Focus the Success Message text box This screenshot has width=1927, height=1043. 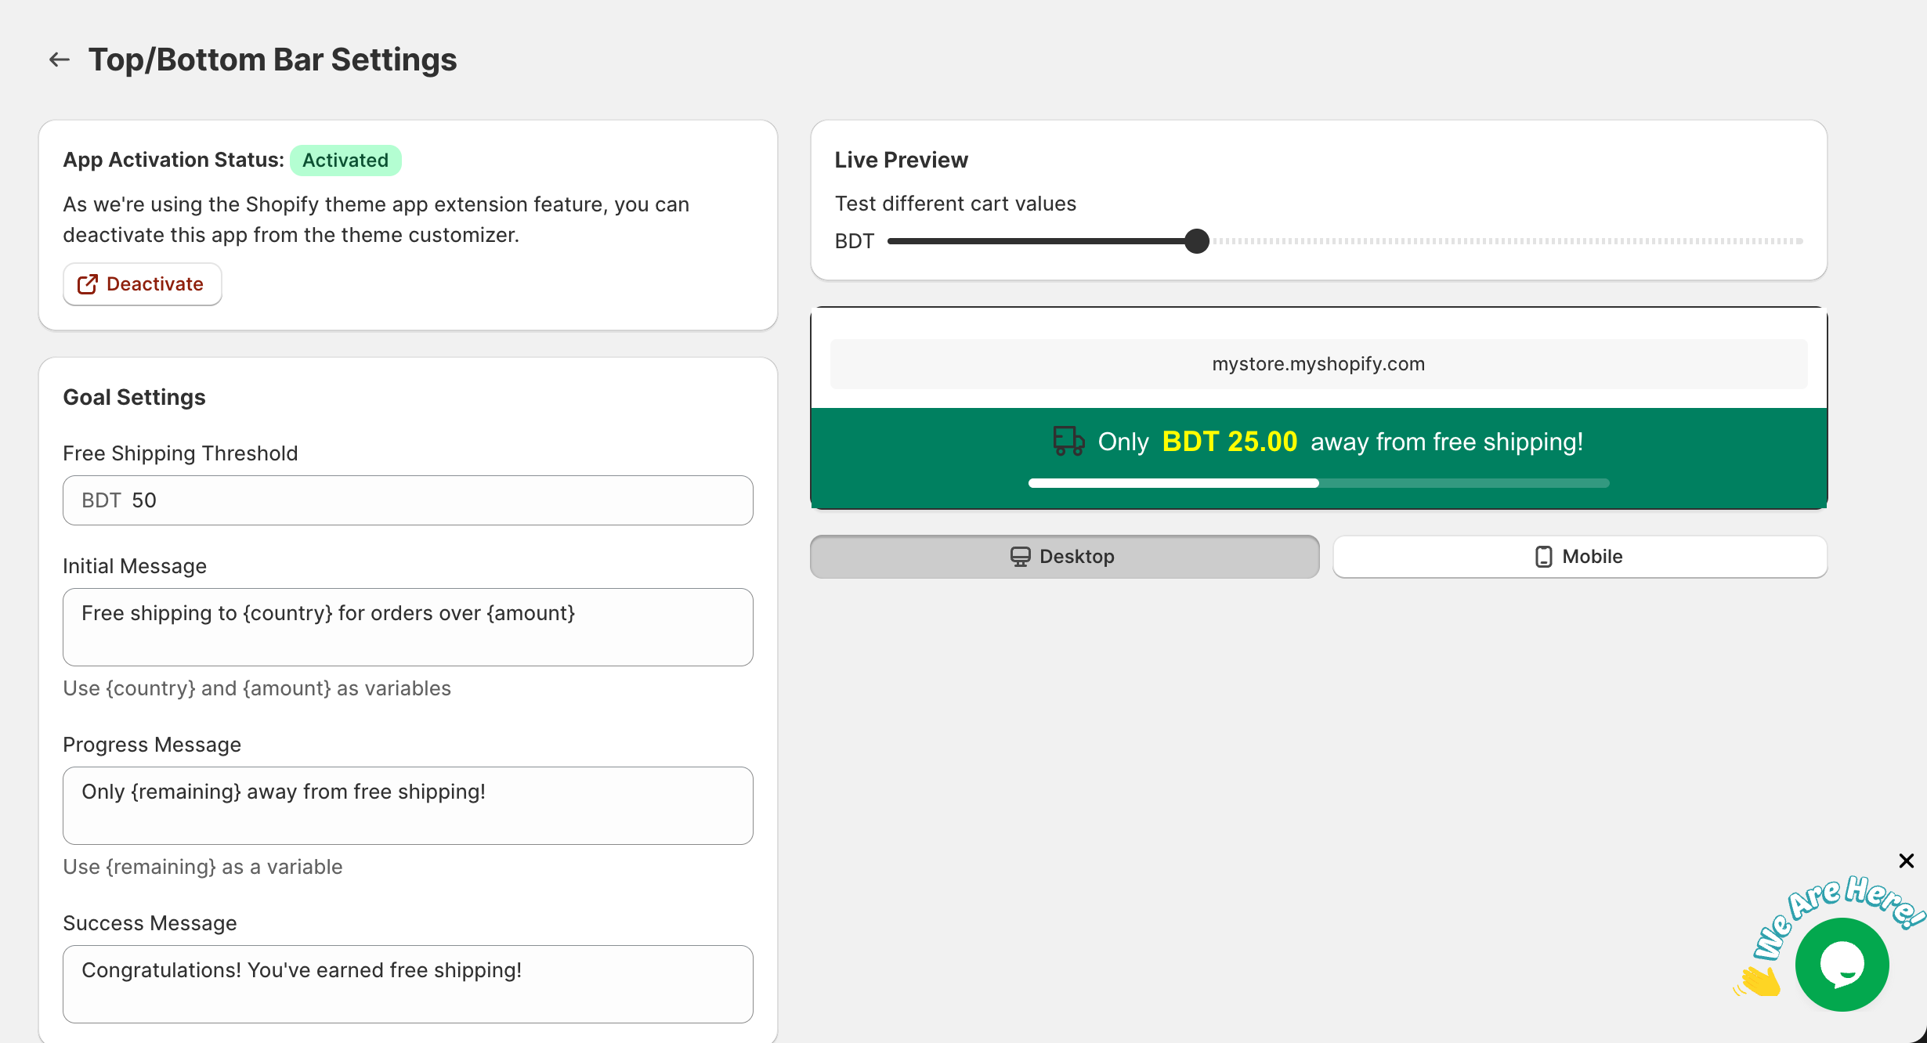tap(407, 983)
